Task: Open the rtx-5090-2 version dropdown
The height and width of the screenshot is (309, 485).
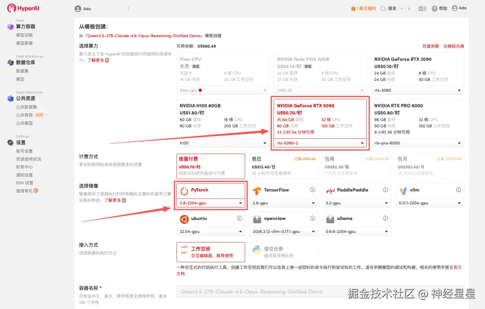Action: click(x=320, y=143)
